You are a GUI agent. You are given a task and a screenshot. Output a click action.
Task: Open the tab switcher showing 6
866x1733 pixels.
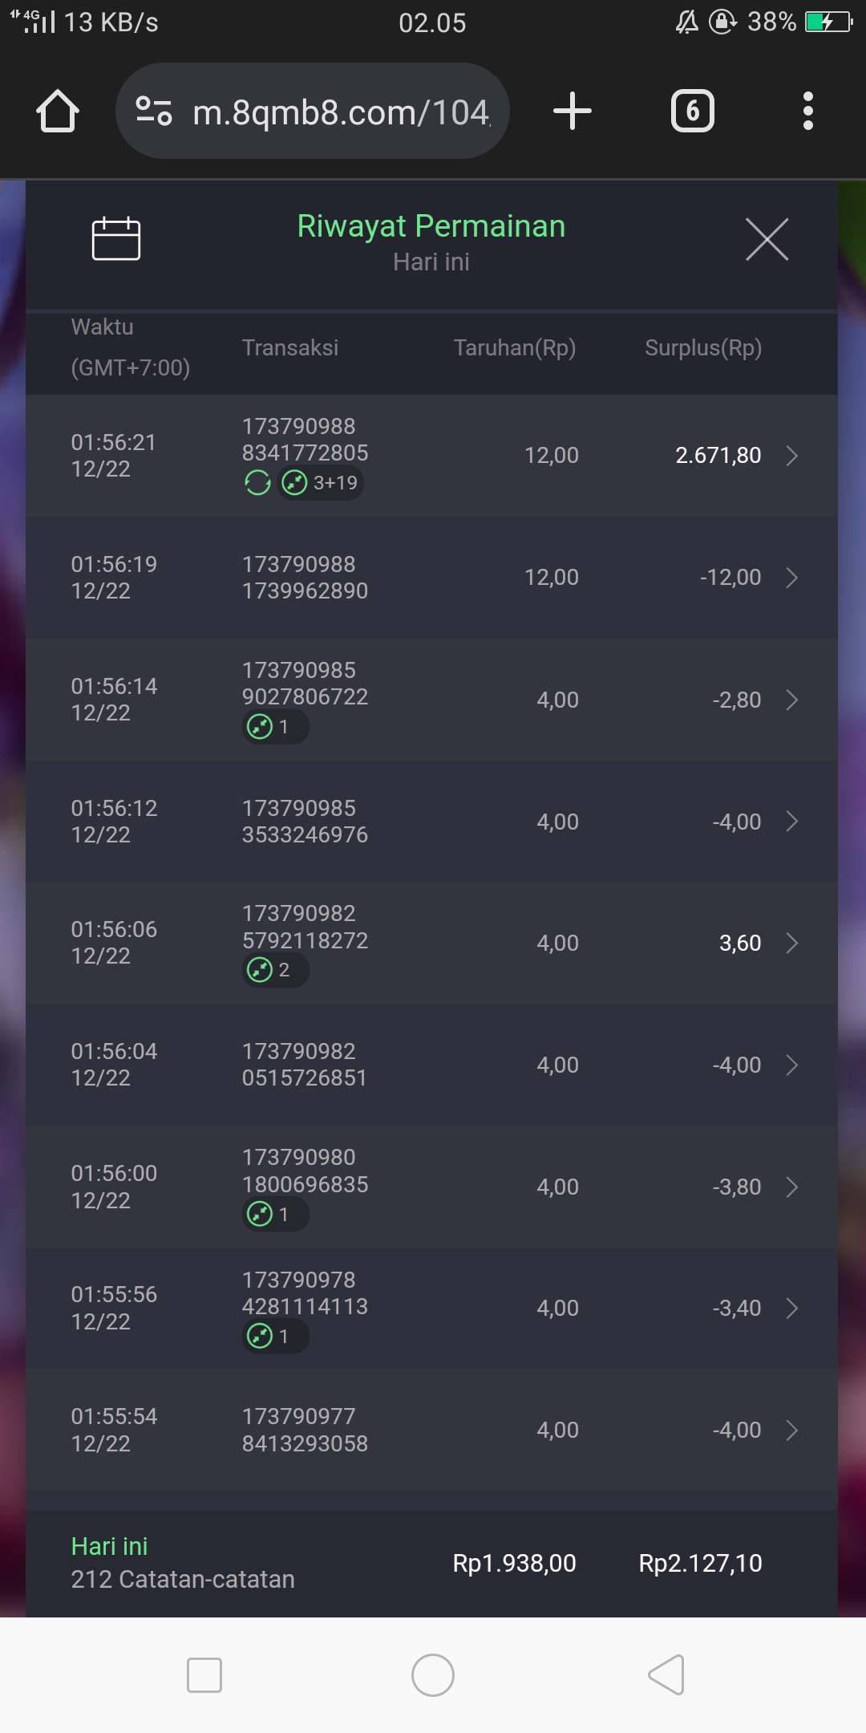pos(692,111)
